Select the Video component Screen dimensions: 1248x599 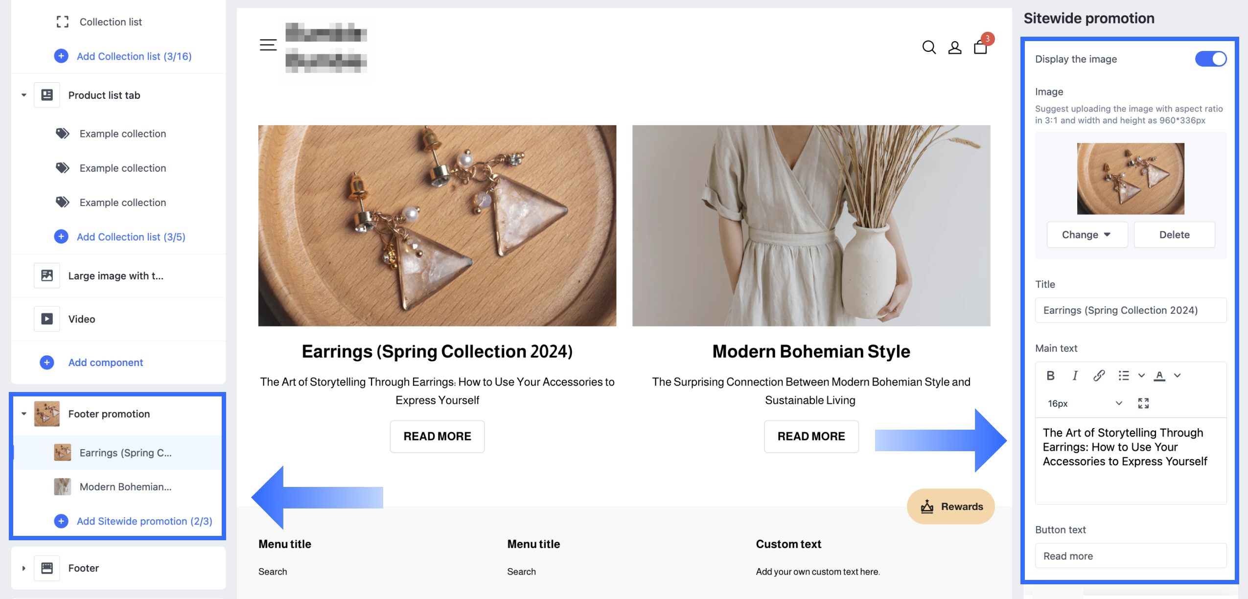pos(82,319)
